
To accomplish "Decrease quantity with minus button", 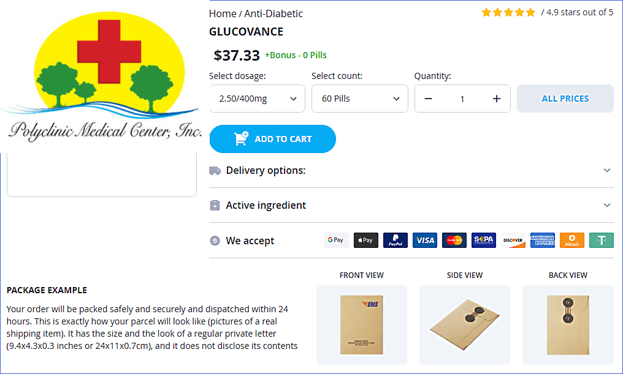I will pyautogui.click(x=429, y=99).
